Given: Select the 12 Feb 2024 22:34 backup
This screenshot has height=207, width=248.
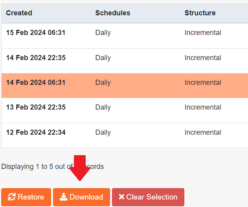Looking at the screenshot, I should coord(36,132).
